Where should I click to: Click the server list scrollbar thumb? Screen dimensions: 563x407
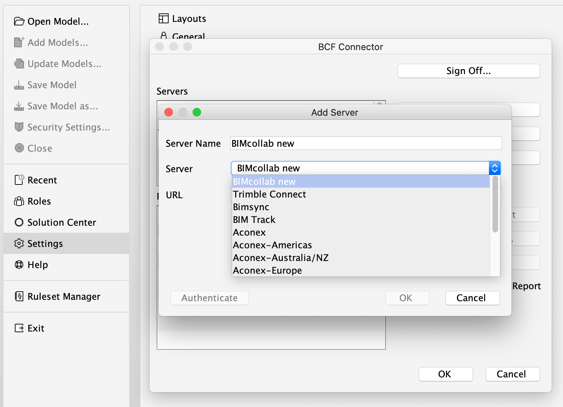(x=495, y=204)
